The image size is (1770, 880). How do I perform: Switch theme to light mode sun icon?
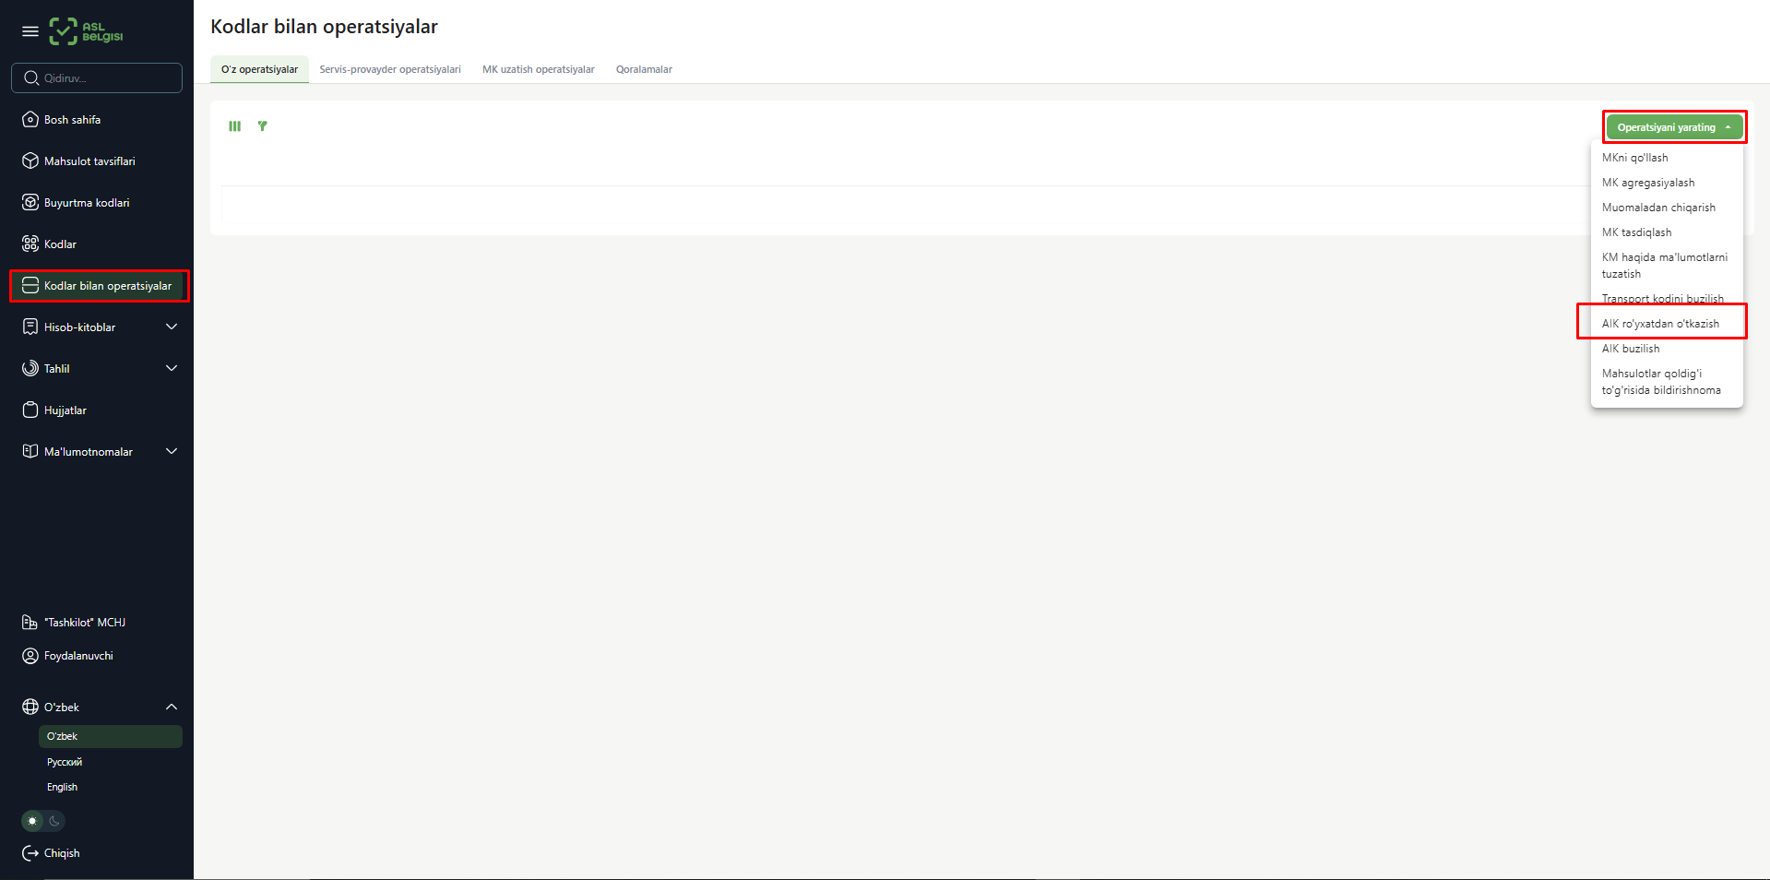(31, 821)
